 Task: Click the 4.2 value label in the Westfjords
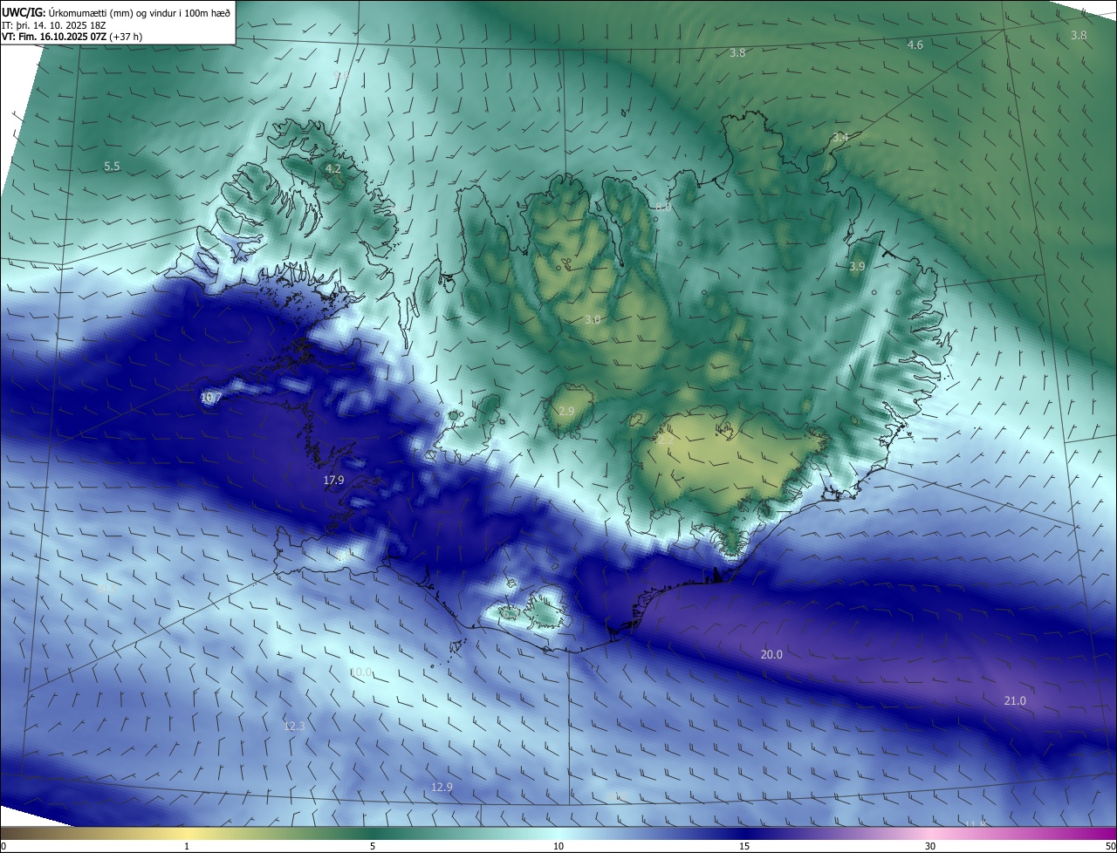tap(333, 168)
